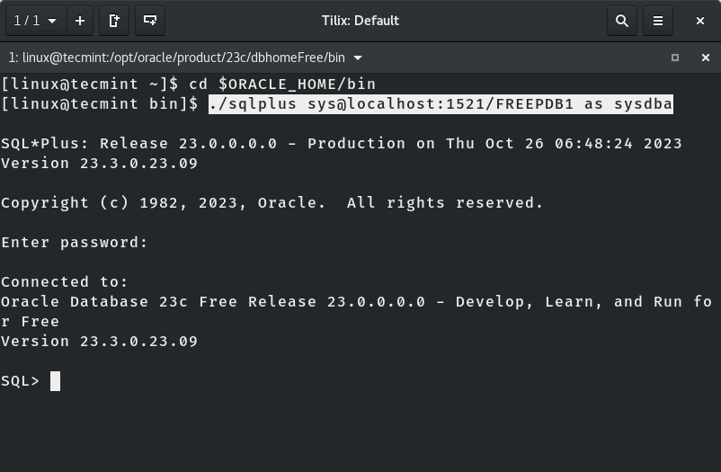
Task: Click the SQL*Plus: Release 23.0.0.0.0 line
Action: coord(341,144)
